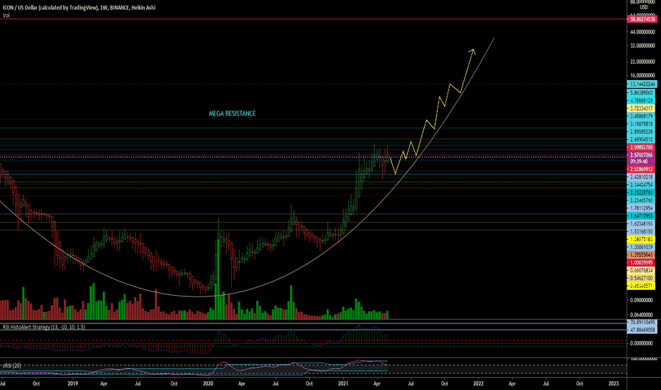
Task: Click the 1.30061039 price label
Action: (x=642, y=247)
